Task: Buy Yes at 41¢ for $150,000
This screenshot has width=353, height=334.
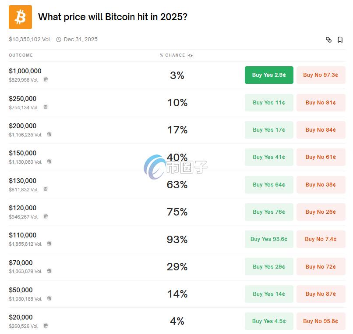Action: pos(269,157)
